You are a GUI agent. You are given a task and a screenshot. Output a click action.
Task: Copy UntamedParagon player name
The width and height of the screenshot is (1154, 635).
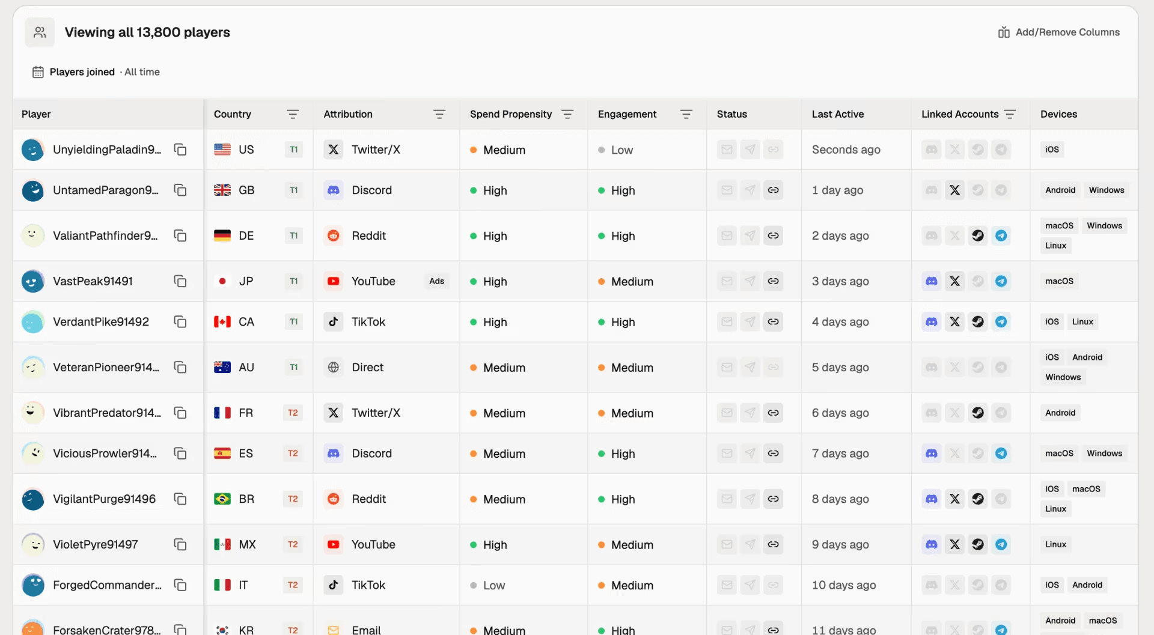point(180,190)
